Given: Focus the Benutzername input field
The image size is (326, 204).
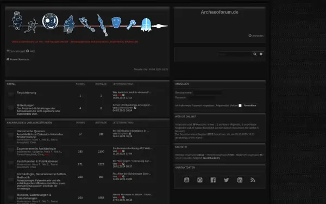Looking at the screenshot, I should [x=207, y=92].
